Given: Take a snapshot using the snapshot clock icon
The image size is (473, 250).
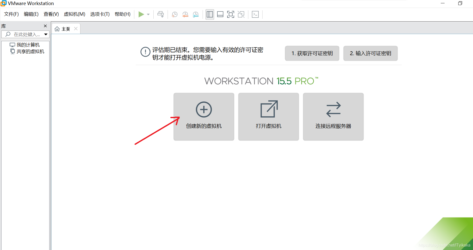Looking at the screenshot, I should [x=174, y=14].
